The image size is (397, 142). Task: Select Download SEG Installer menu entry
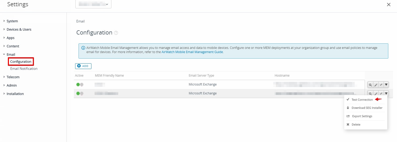[x=367, y=108]
